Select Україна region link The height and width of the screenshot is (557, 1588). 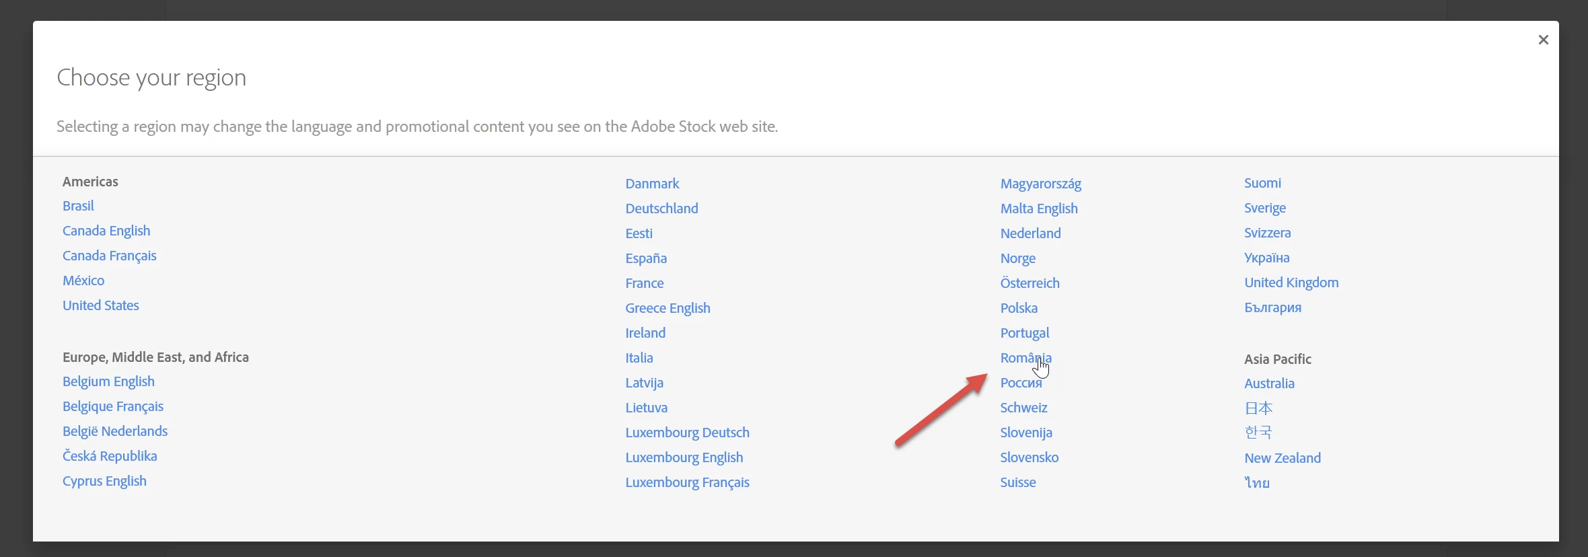(1266, 258)
